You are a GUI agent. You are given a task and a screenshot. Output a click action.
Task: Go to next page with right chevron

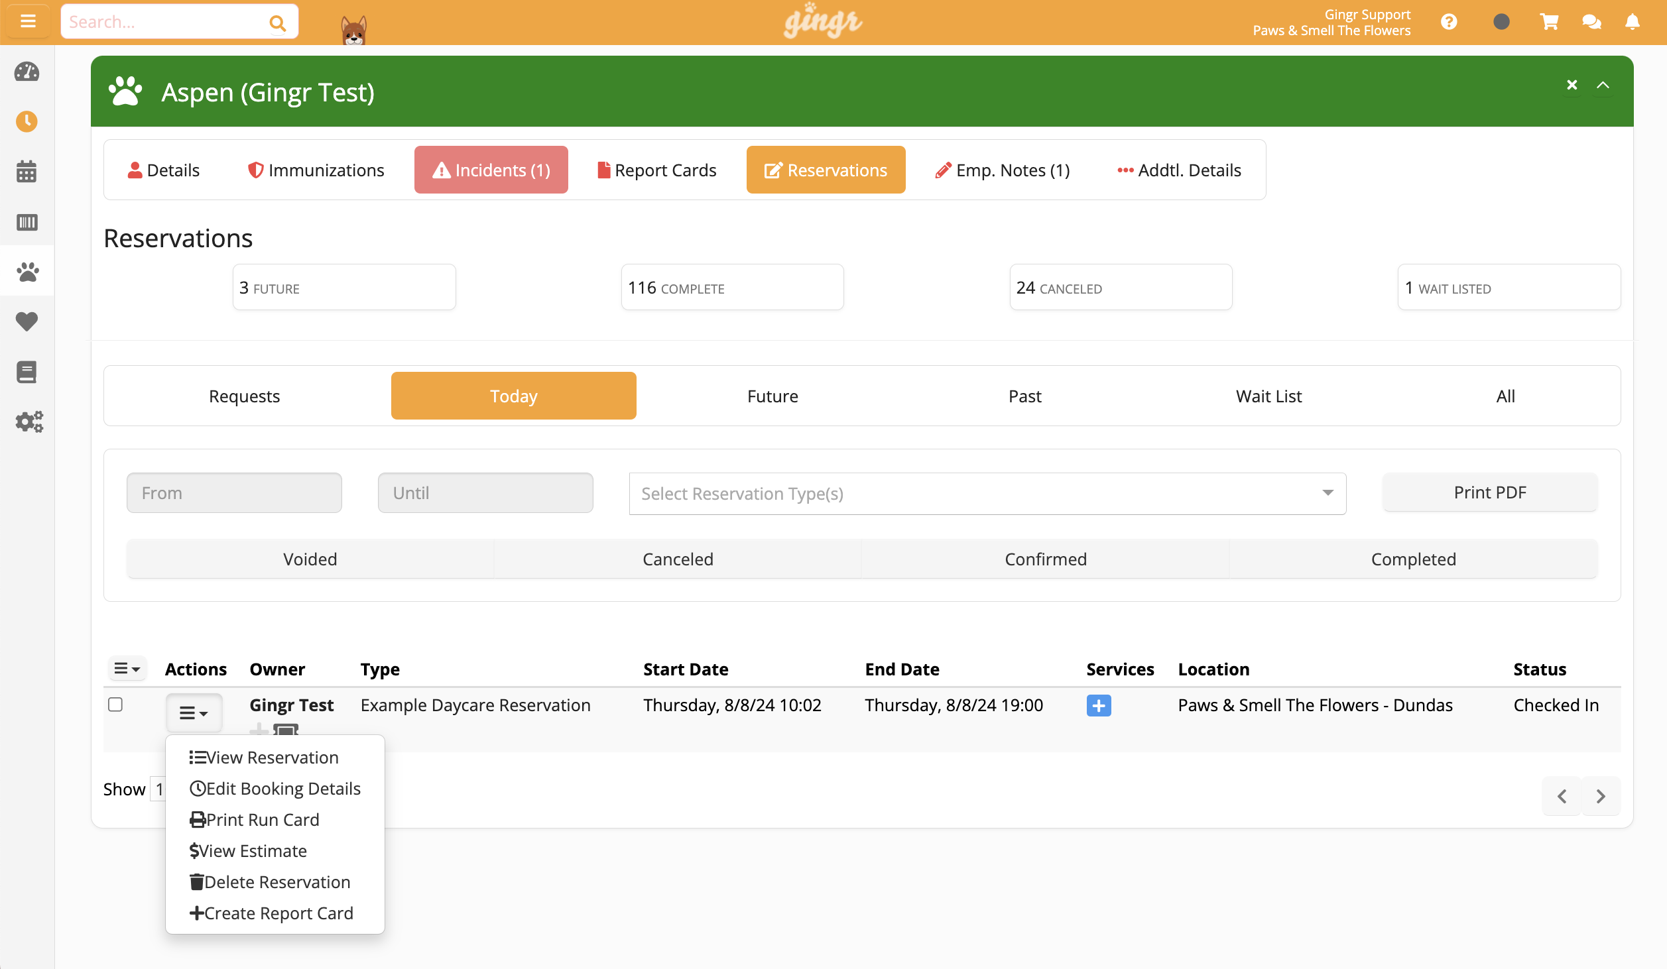pyautogui.click(x=1601, y=796)
